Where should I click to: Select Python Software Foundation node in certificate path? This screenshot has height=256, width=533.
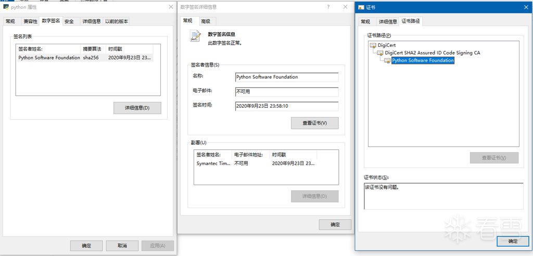click(423, 60)
